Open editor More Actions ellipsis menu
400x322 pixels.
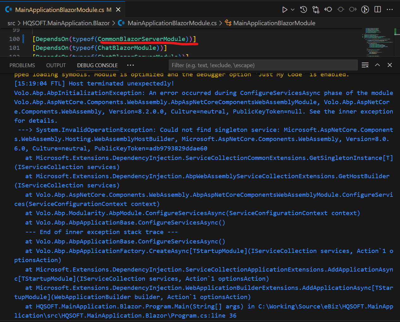click(x=390, y=9)
